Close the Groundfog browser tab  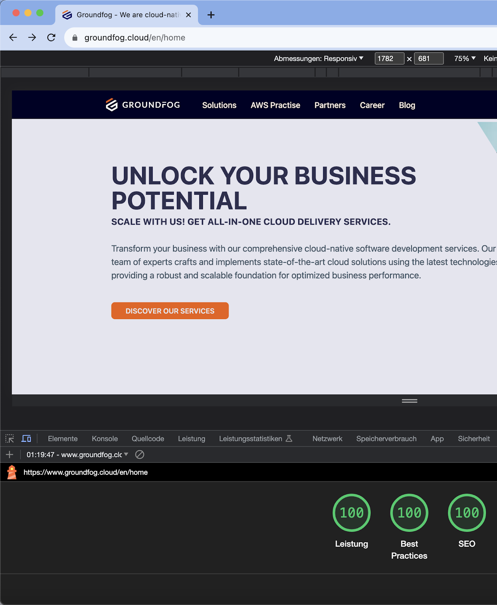coord(189,15)
